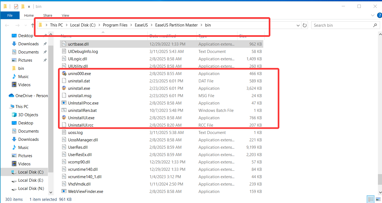The image size is (382, 203).
Task: Open the Share ribbon tab
Action: pos(48,15)
